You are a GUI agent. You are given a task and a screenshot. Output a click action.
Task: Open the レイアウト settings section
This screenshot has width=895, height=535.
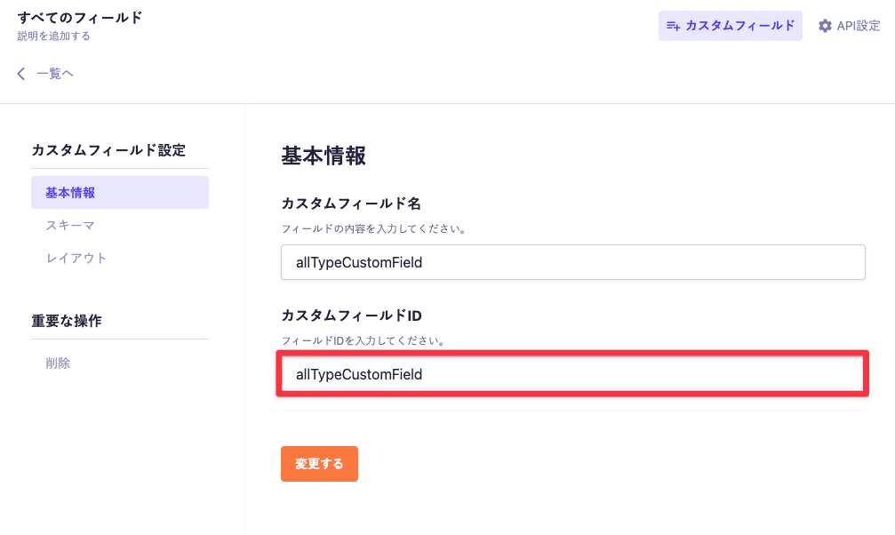pyautogui.click(x=76, y=258)
